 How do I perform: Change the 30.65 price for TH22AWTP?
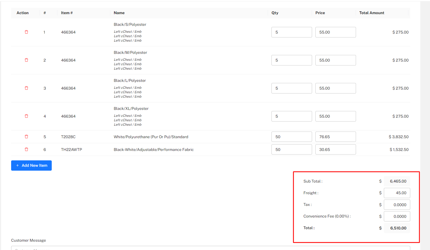(x=335, y=150)
